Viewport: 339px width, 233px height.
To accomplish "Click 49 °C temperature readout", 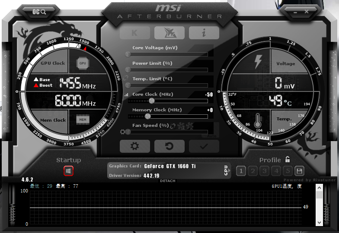I will pos(280,101).
